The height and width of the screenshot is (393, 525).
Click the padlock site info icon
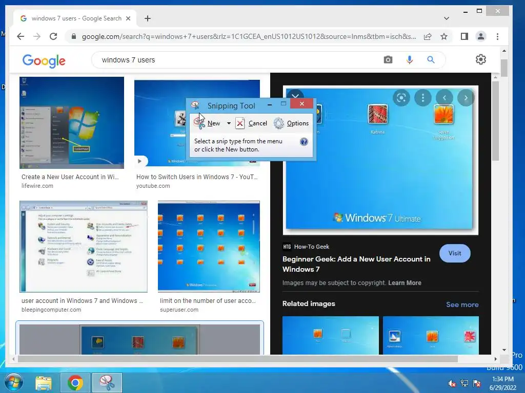click(74, 36)
